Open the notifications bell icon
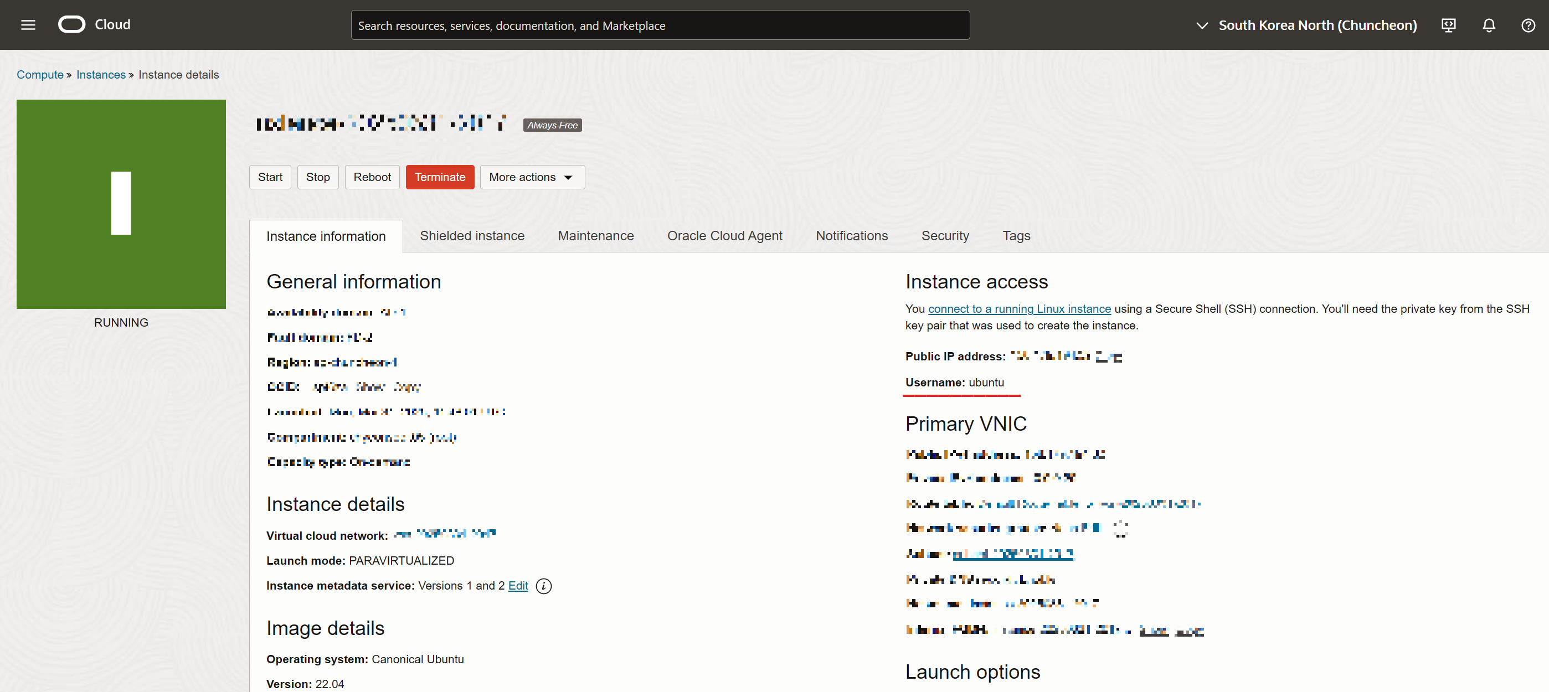Image resolution: width=1549 pixels, height=692 pixels. [1489, 25]
